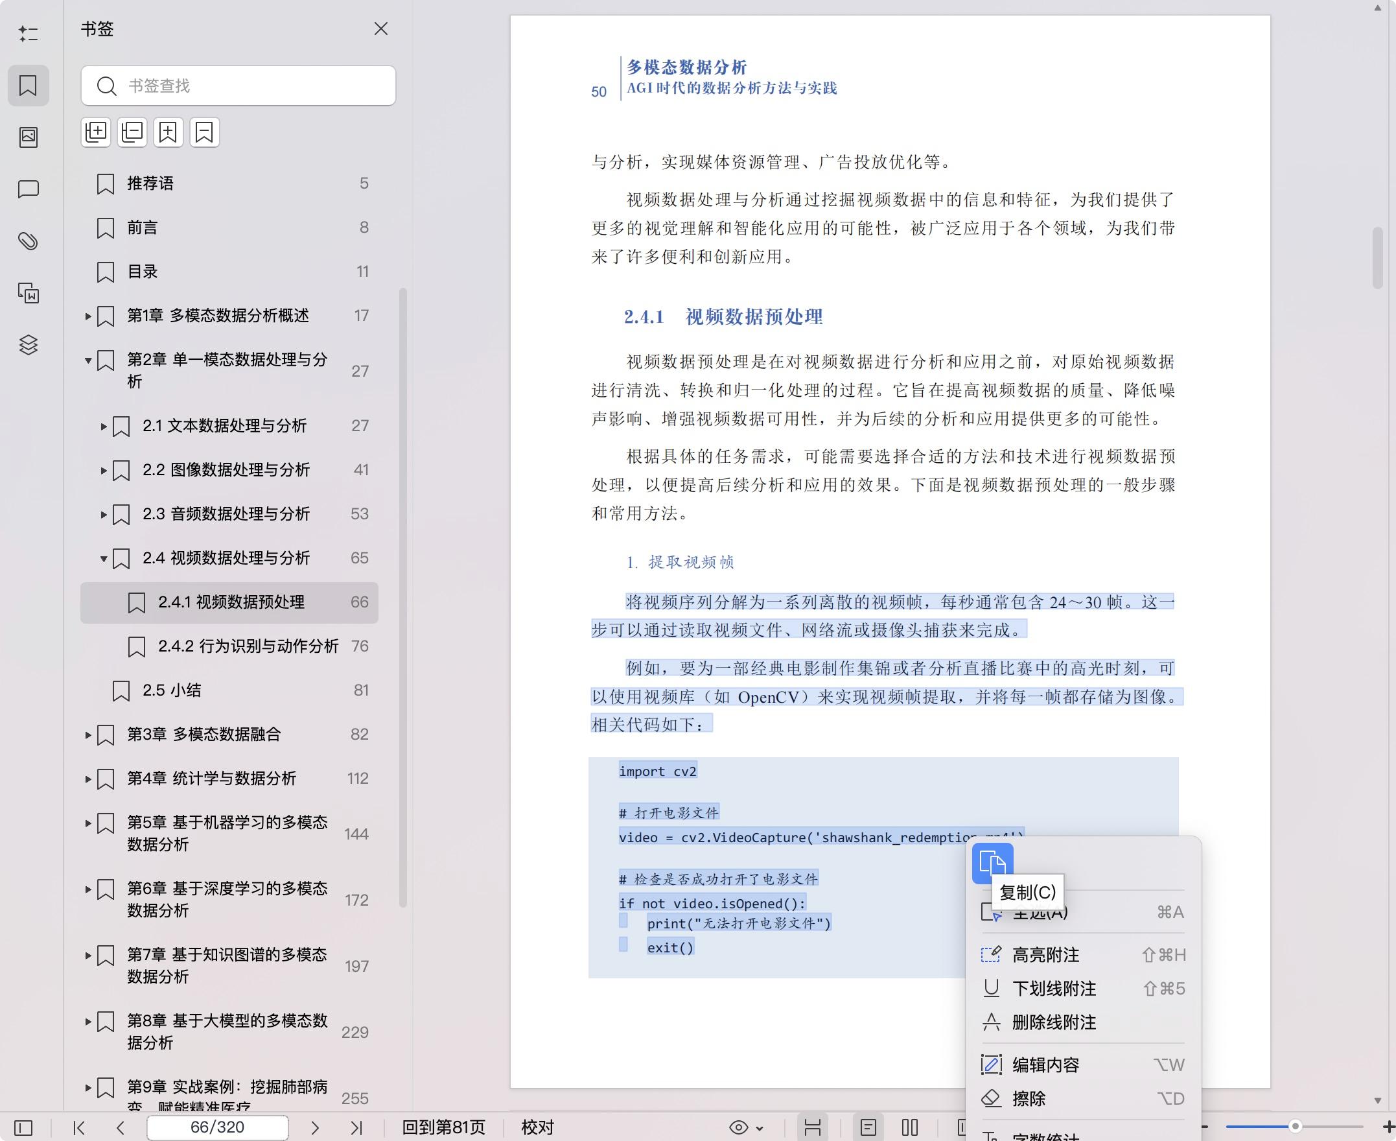Click the 'import cv2' code line
Viewport: 1396px width, 1141px height.
(658, 771)
